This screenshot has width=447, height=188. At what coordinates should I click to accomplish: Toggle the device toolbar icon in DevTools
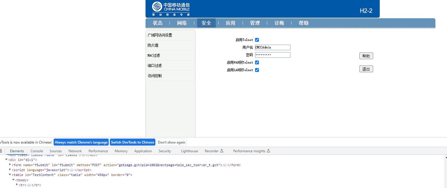pyautogui.click(x=1, y=151)
